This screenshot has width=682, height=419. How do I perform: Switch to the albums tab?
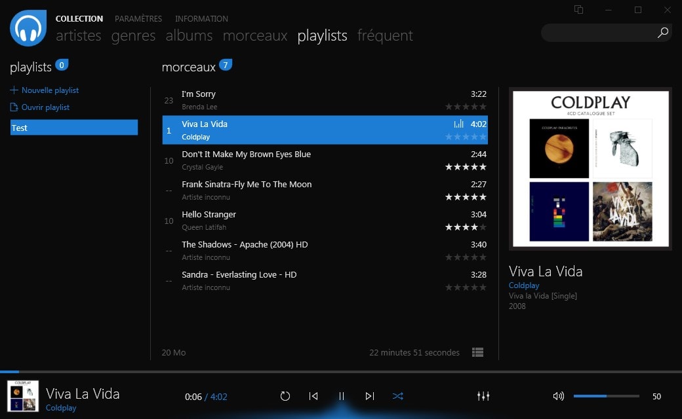tap(189, 35)
